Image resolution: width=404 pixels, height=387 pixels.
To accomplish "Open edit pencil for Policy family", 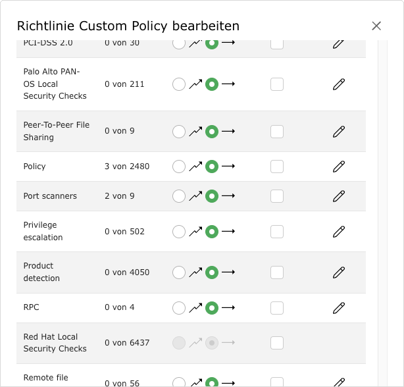I will pyautogui.click(x=339, y=167).
